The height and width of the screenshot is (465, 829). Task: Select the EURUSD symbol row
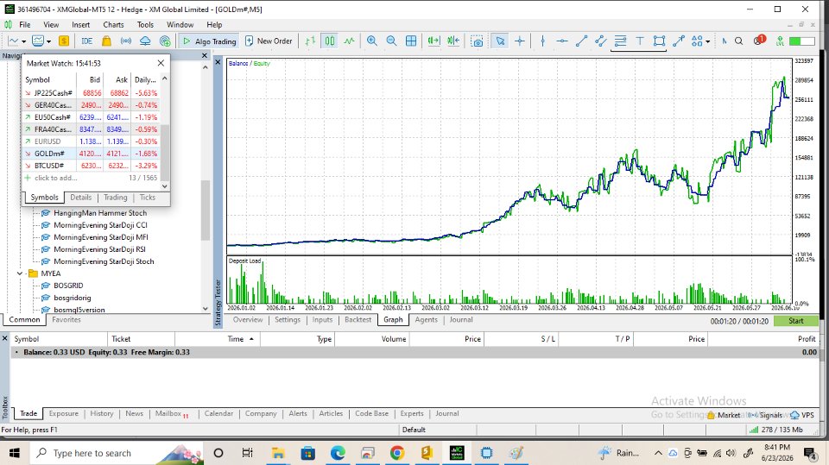click(x=92, y=141)
